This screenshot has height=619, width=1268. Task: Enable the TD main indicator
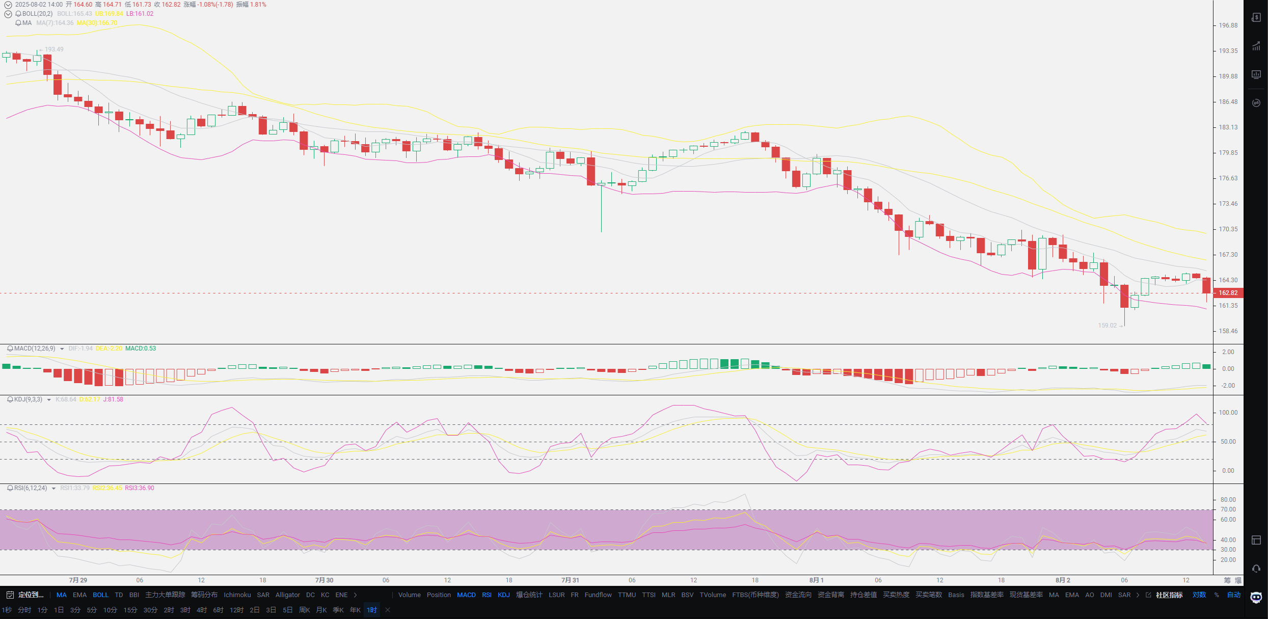tap(119, 595)
